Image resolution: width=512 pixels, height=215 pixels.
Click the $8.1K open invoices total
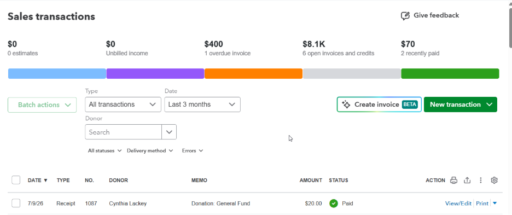coord(314,44)
